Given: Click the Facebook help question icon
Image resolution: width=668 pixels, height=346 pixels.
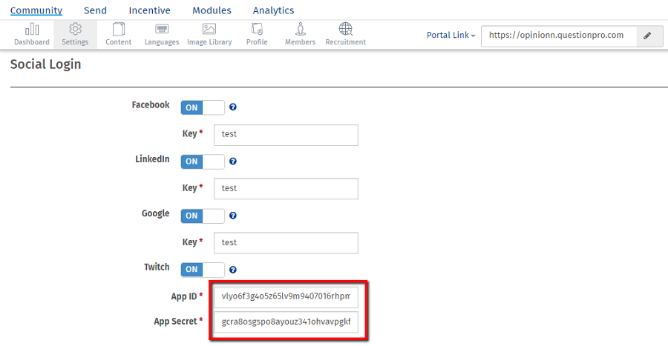Looking at the screenshot, I should click(x=233, y=107).
